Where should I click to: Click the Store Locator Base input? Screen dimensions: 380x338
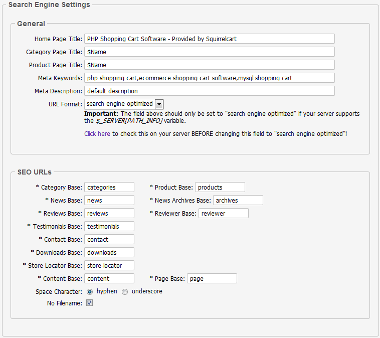coord(109,265)
